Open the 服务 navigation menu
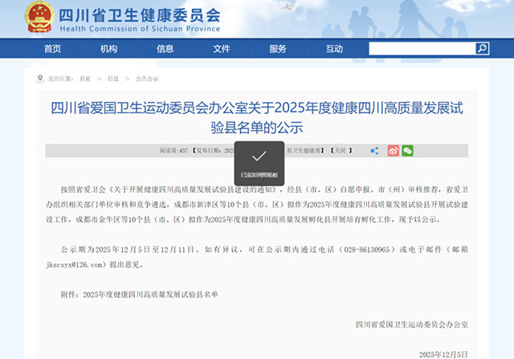The height and width of the screenshot is (359, 514). click(x=278, y=49)
